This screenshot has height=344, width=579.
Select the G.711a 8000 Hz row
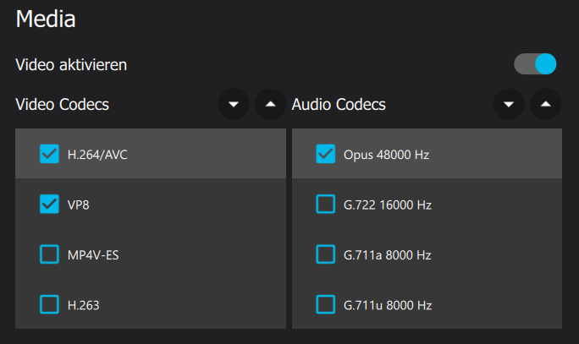pos(427,254)
